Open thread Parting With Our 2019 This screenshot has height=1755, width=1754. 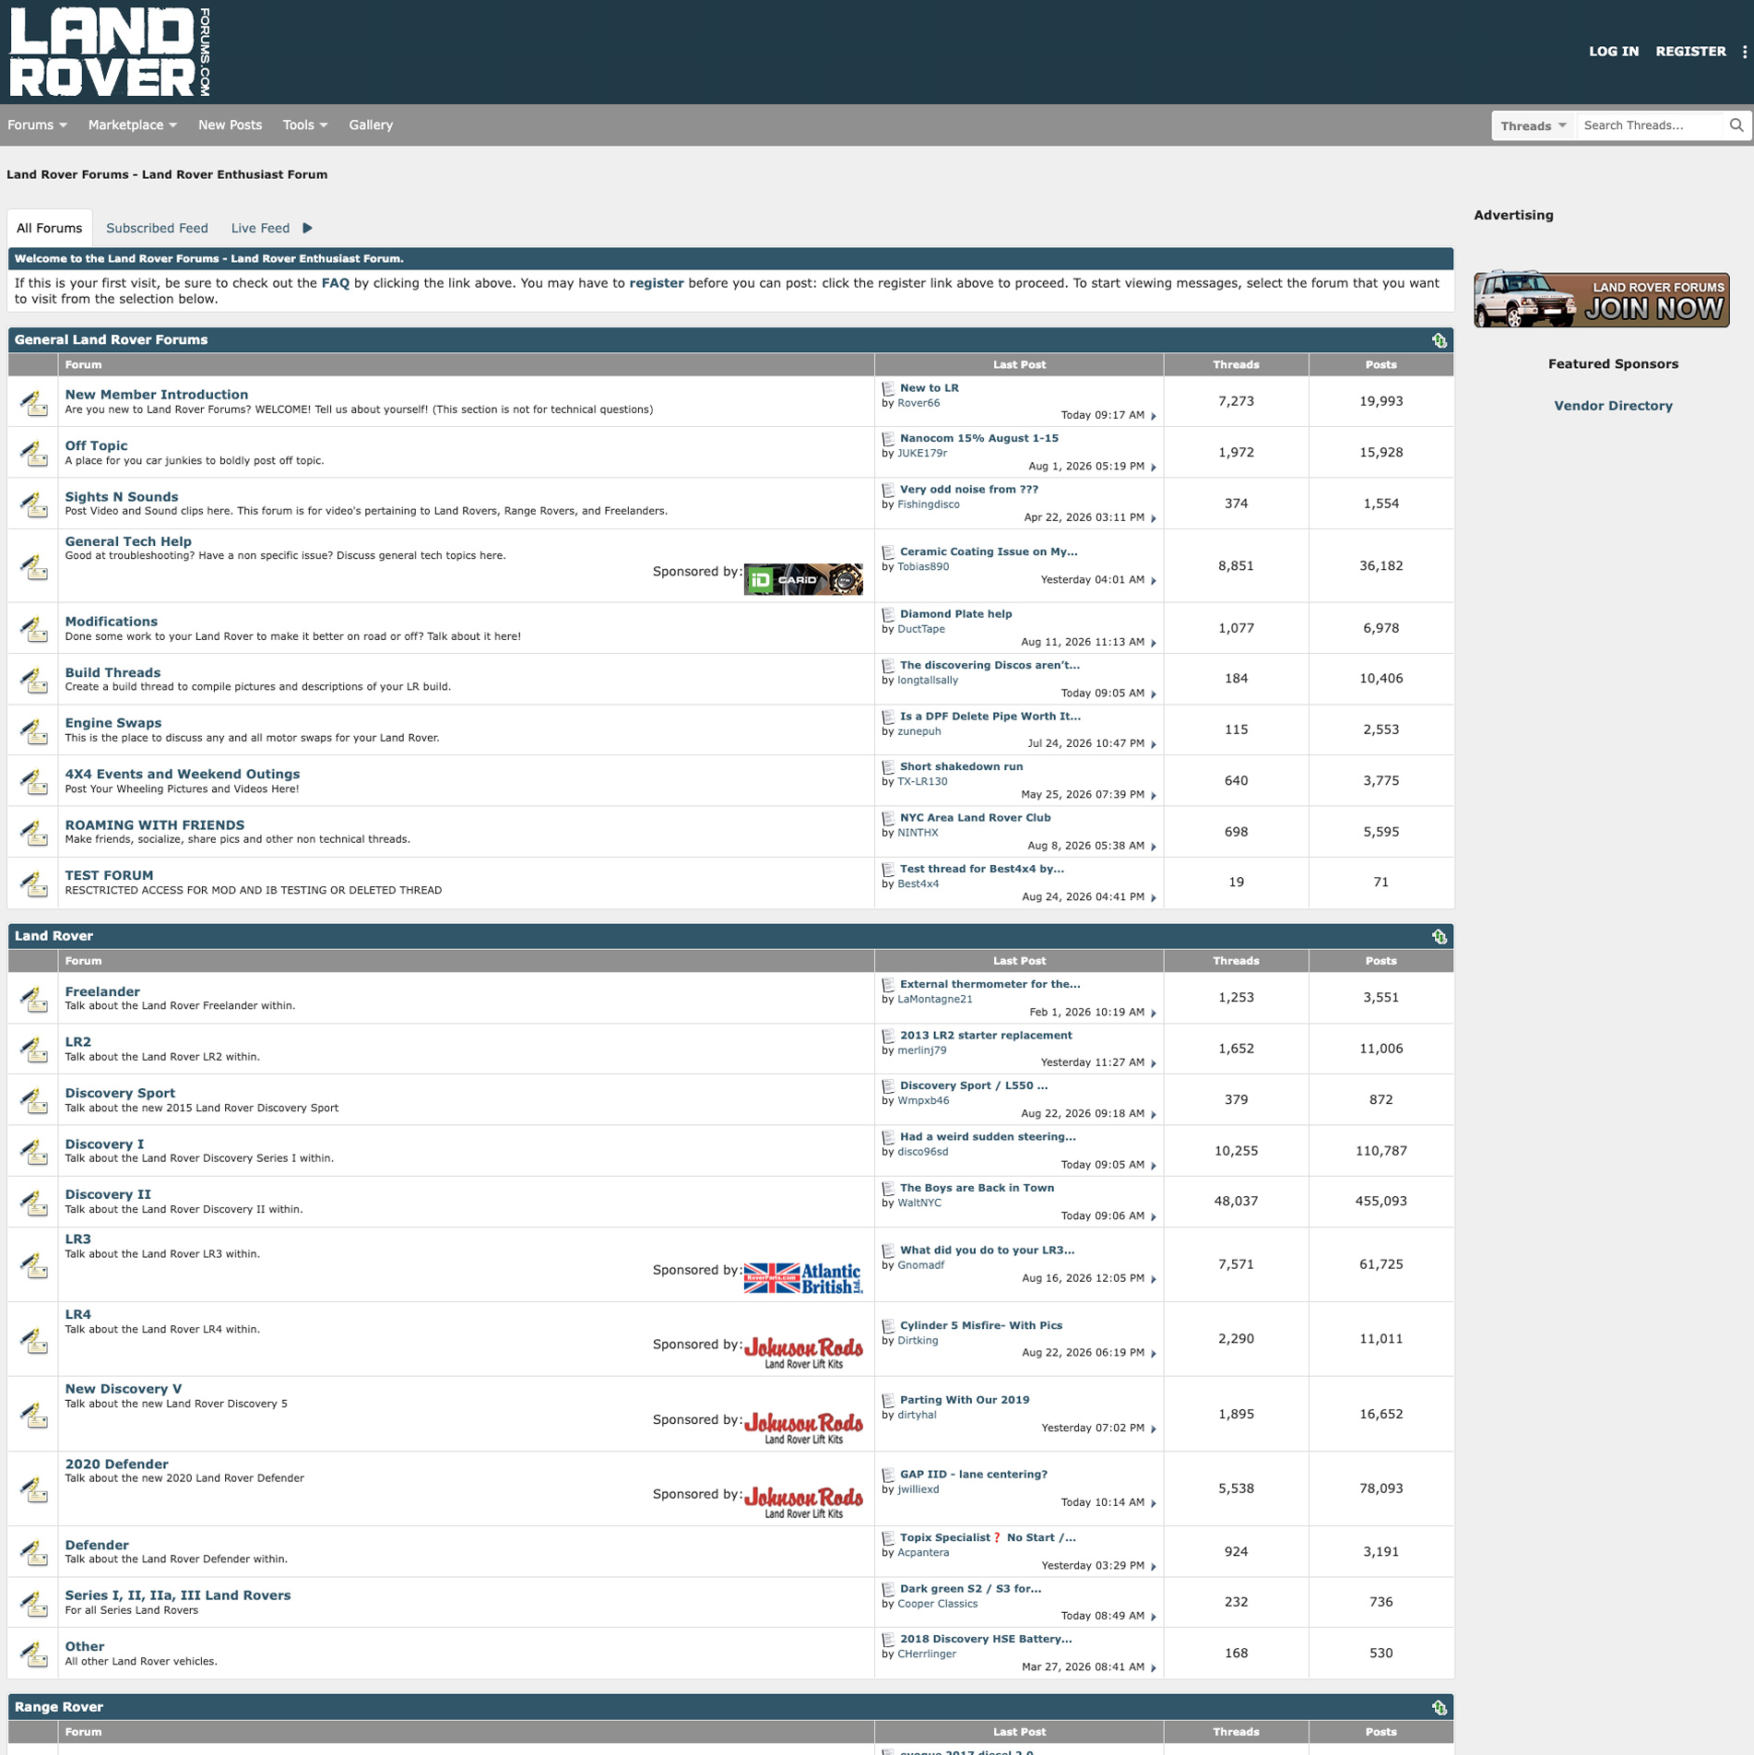coord(965,1400)
